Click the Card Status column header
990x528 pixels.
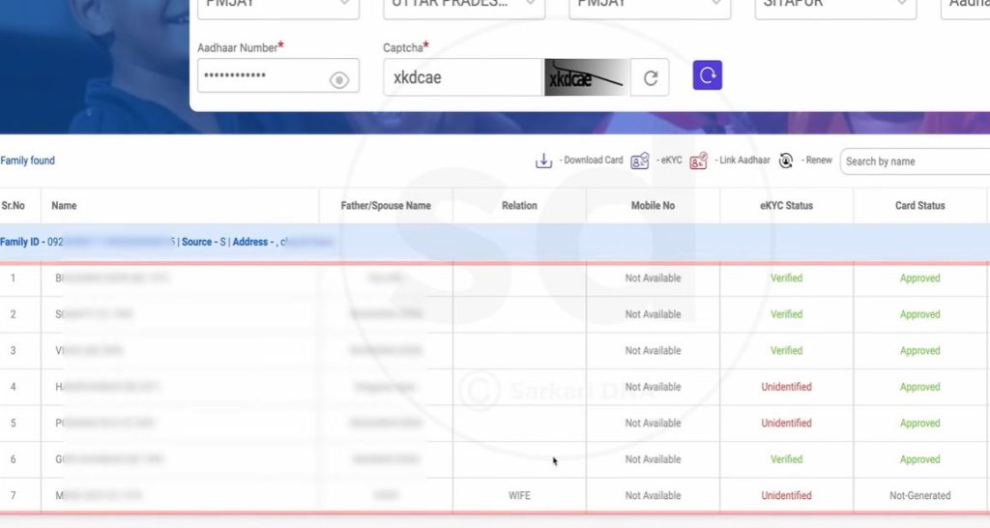coord(919,206)
